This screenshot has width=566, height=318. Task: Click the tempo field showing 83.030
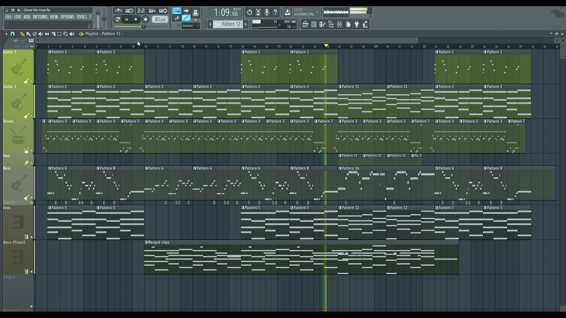[160, 19]
